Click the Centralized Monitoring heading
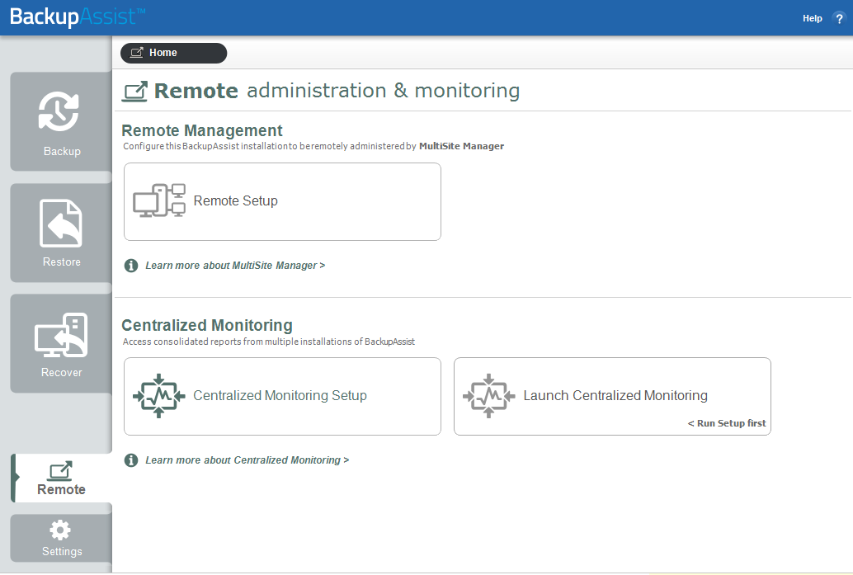853x575 pixels. (x=207, y=325)
